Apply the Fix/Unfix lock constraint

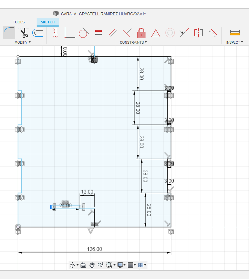pyautogui.click(x=141, y=33)
